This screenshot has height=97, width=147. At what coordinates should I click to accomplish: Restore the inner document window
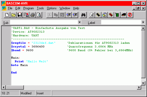pyautogui.click(x=139, y=8)
